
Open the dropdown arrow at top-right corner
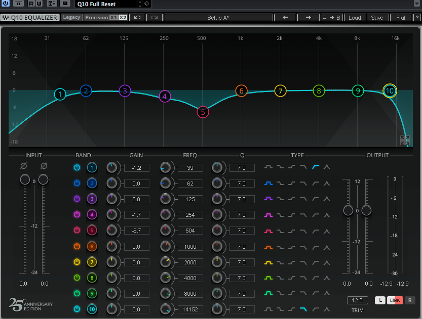tap(417, 3)
